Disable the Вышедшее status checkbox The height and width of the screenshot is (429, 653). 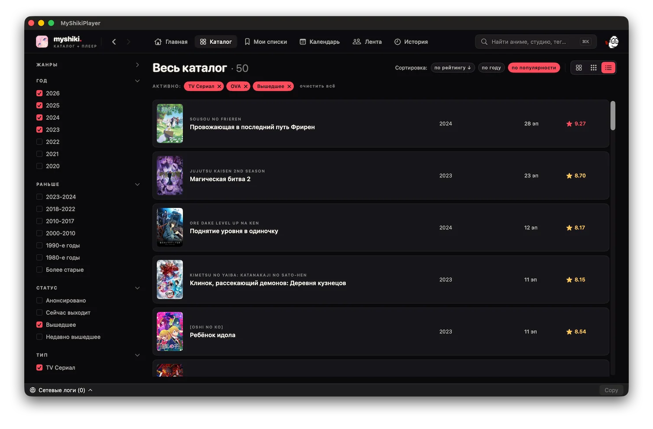[x=39, y=325]
